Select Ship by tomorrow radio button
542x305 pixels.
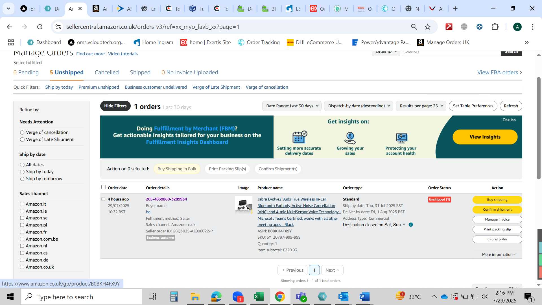[22, 179]
